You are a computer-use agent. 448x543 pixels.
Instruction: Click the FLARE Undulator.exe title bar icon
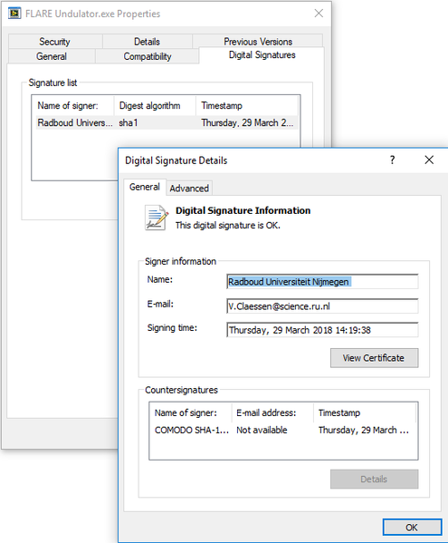click(14, 14)
